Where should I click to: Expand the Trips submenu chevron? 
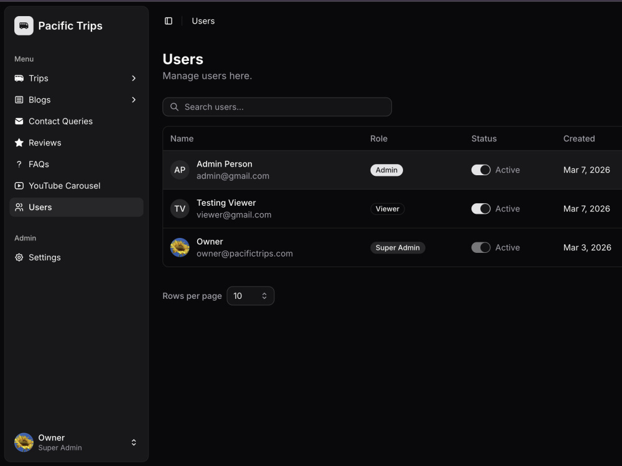[134, 78]
